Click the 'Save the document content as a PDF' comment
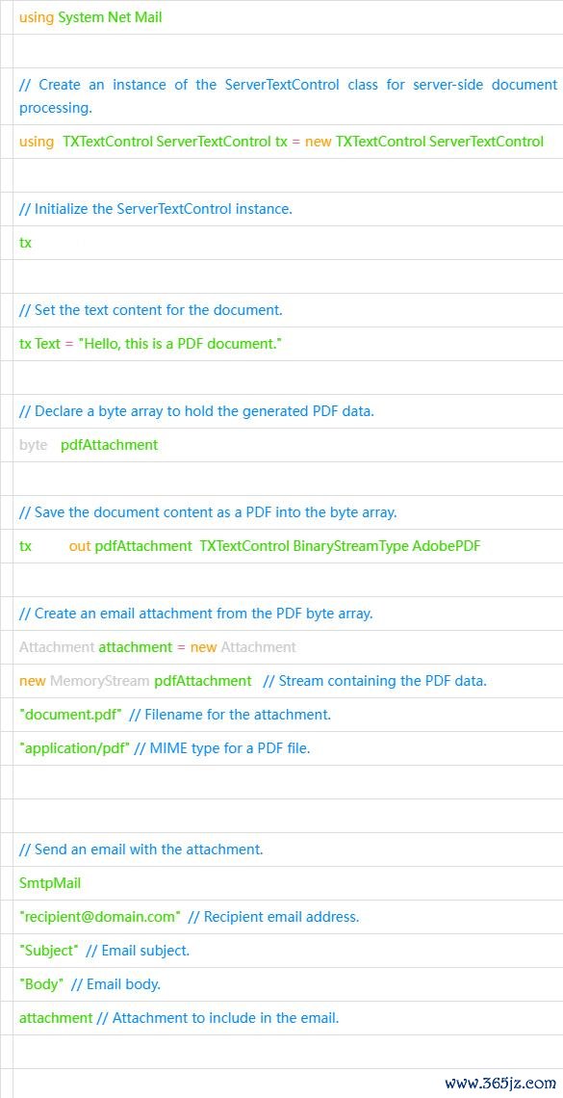 [x=208, y=511]
